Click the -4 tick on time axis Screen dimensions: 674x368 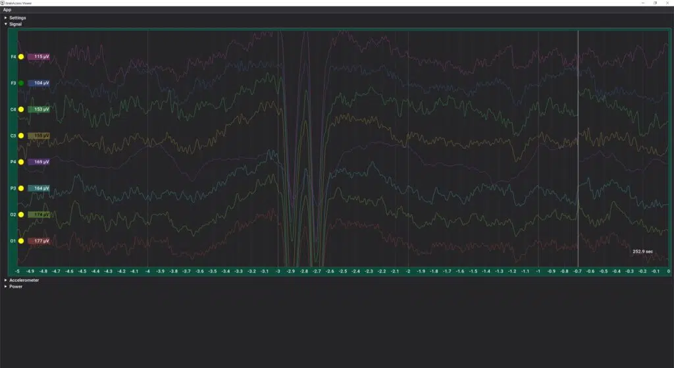[147, 271]
